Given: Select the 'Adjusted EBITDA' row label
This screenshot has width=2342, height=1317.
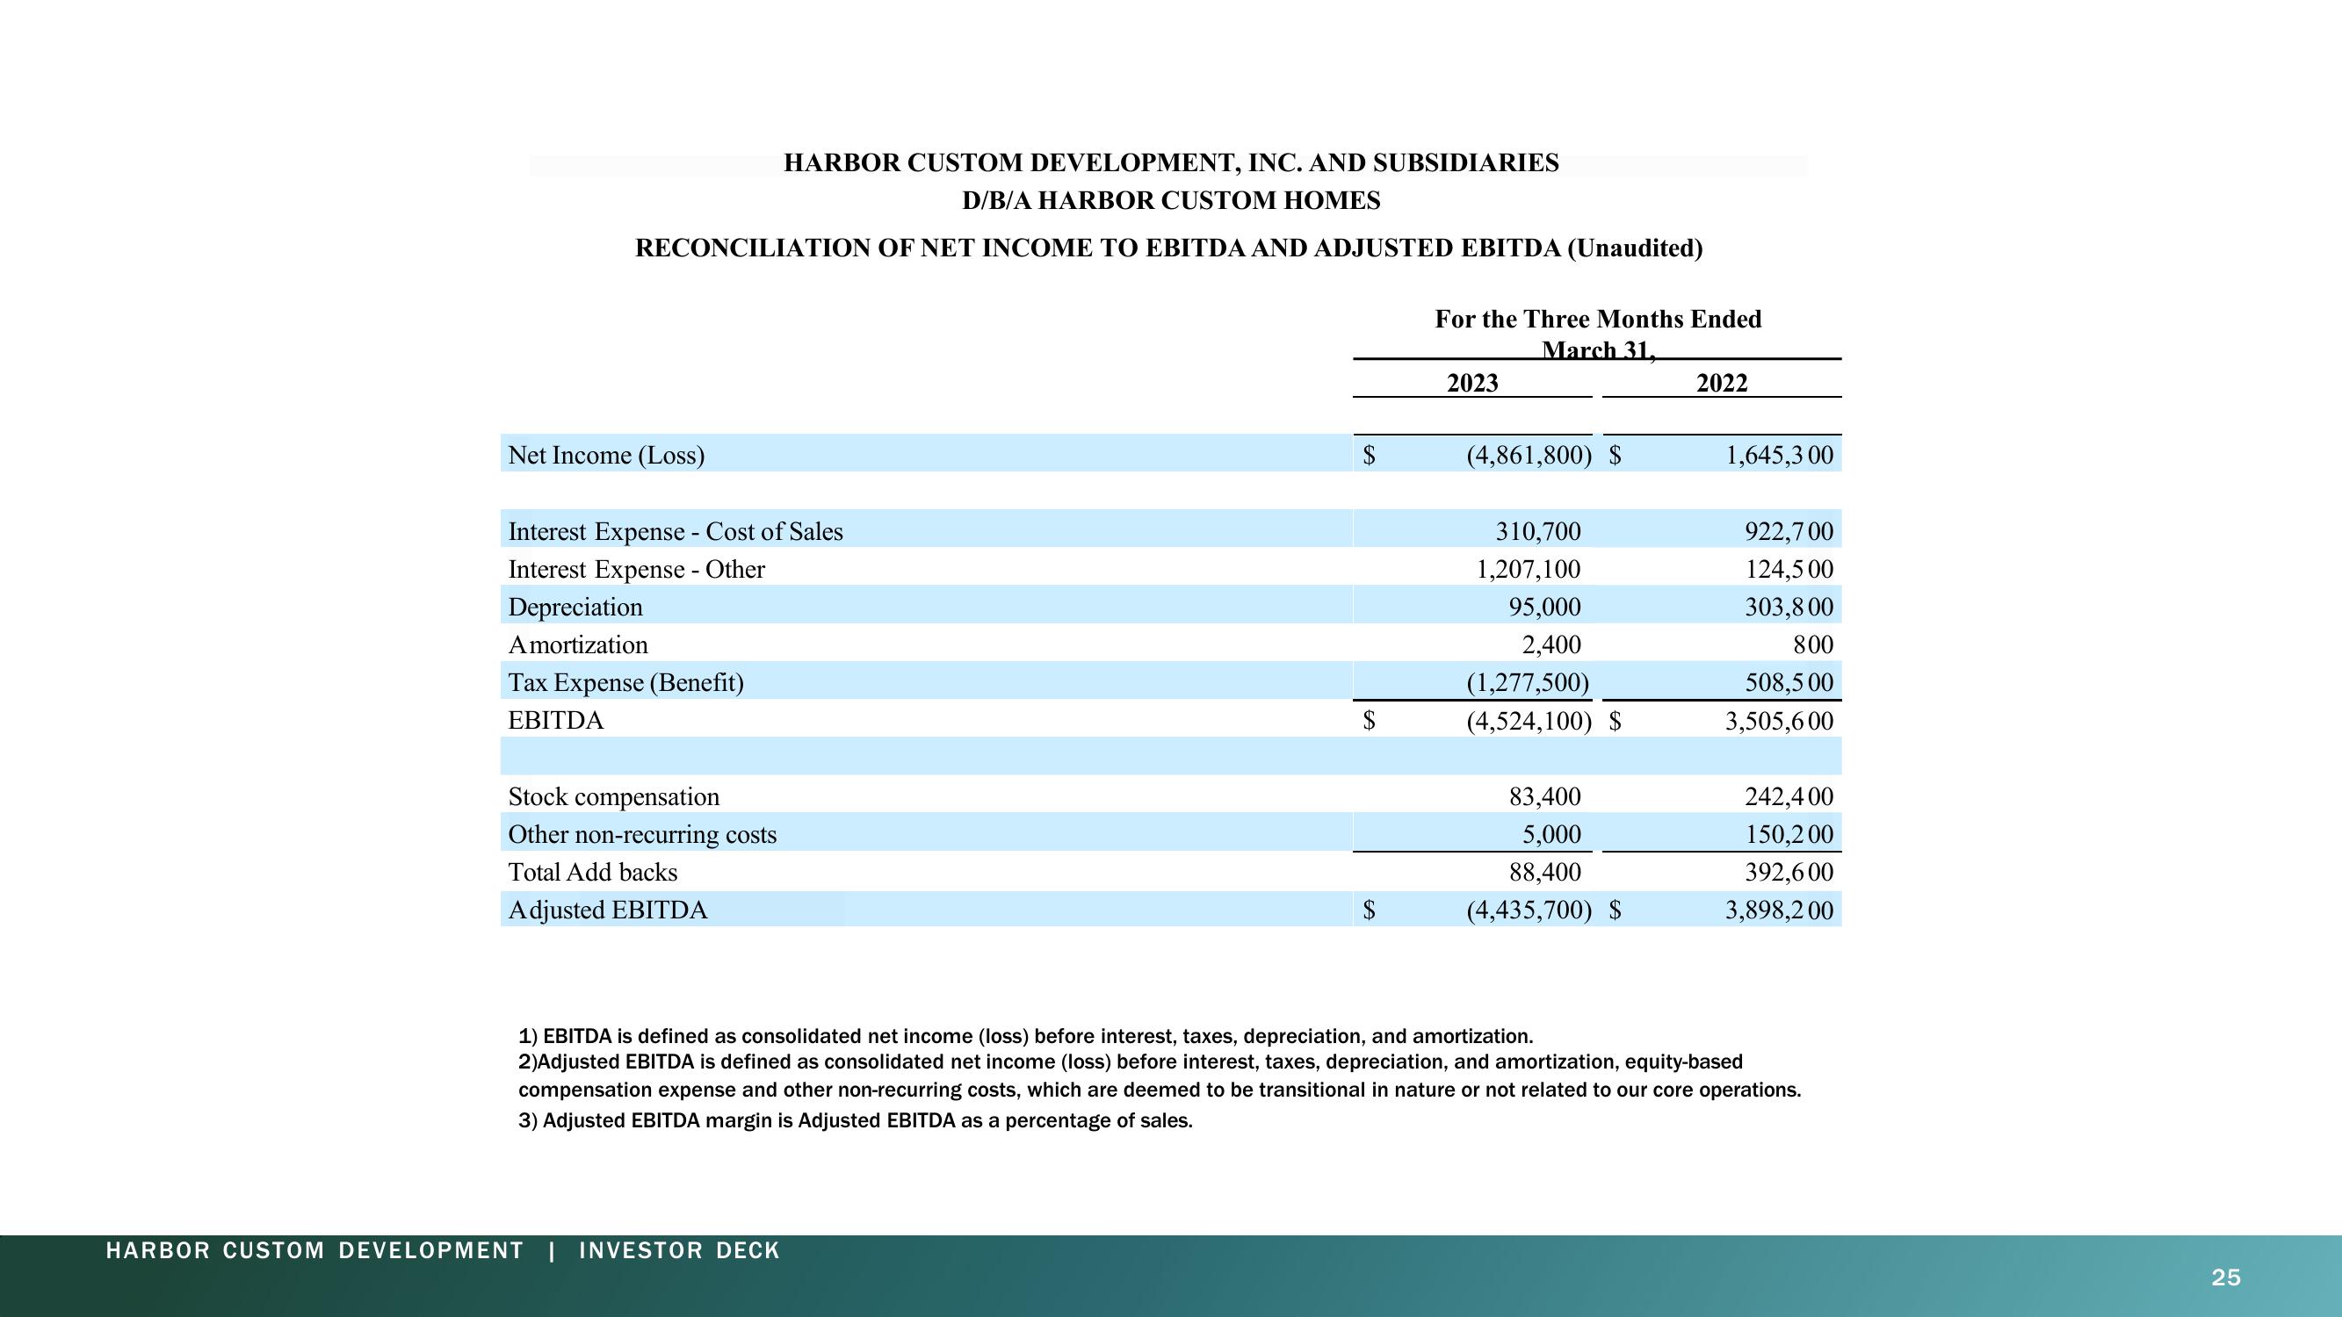Looking at the screenshot, I should coord(607,910).
